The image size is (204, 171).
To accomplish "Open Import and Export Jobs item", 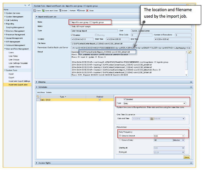I will tap(18, 85).
